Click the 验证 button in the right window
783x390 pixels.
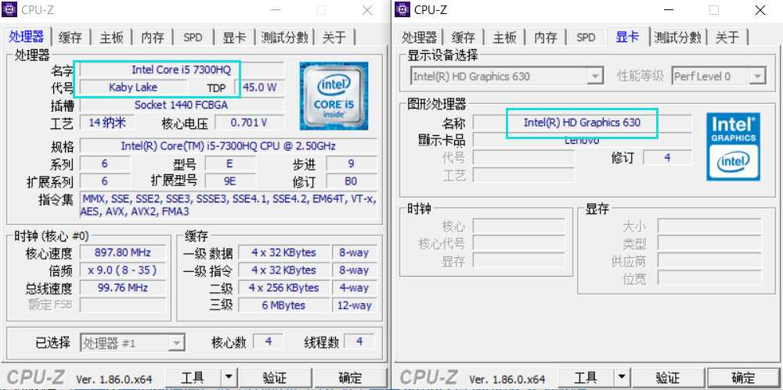click(x=668, y=377)
